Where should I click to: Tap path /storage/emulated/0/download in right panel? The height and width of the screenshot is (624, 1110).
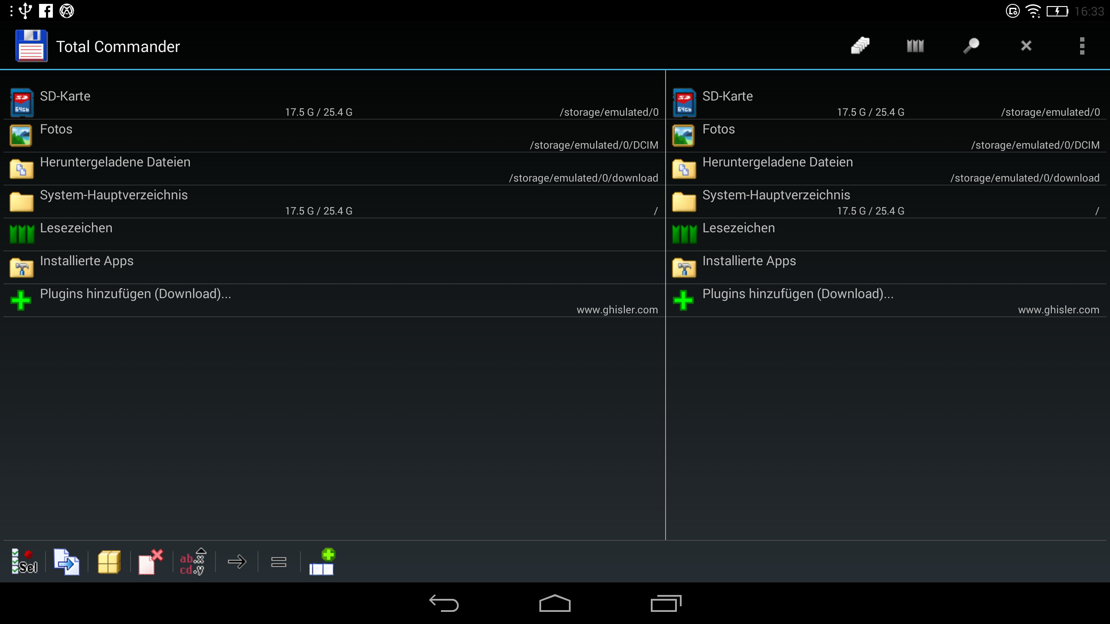(x=1025, y=178)
